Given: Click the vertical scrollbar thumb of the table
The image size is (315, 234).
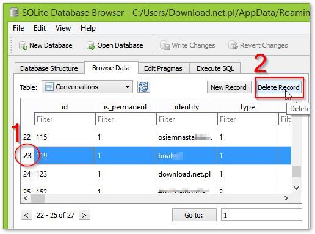Looking at the screenshot, I should click(296, 172).
